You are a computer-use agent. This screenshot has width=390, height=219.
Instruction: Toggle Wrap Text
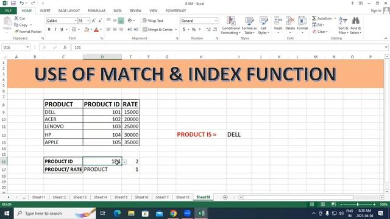pos(153,21)
